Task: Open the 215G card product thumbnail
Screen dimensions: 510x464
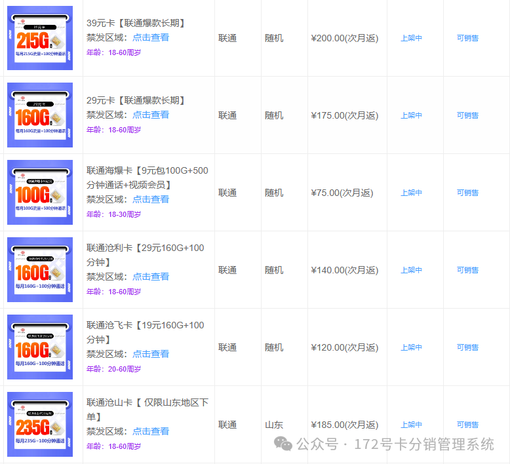Action: click(40, 38)
